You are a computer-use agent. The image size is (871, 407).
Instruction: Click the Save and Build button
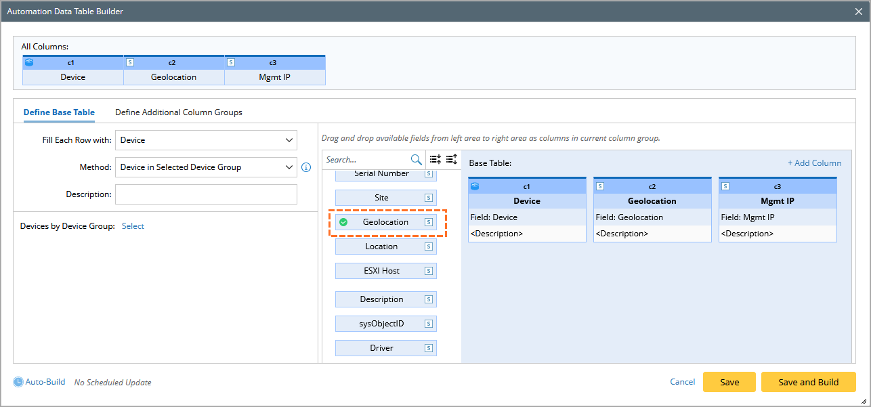[x=808, y=382]
